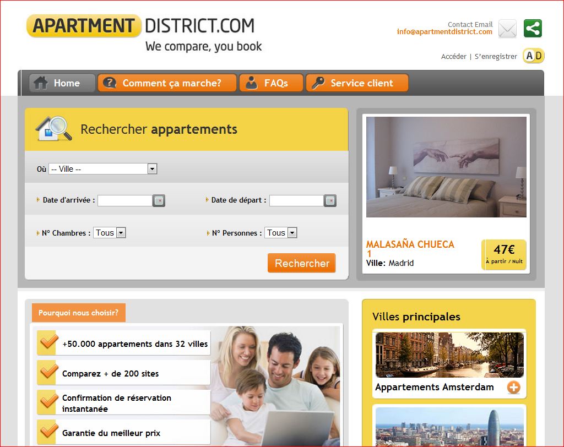Viewport: 564px width, 447px height.
Task: Click the yellow AD badge icon
Action: point(534,56)
